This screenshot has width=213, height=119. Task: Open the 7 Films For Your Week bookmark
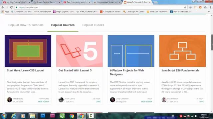[21, 12]
